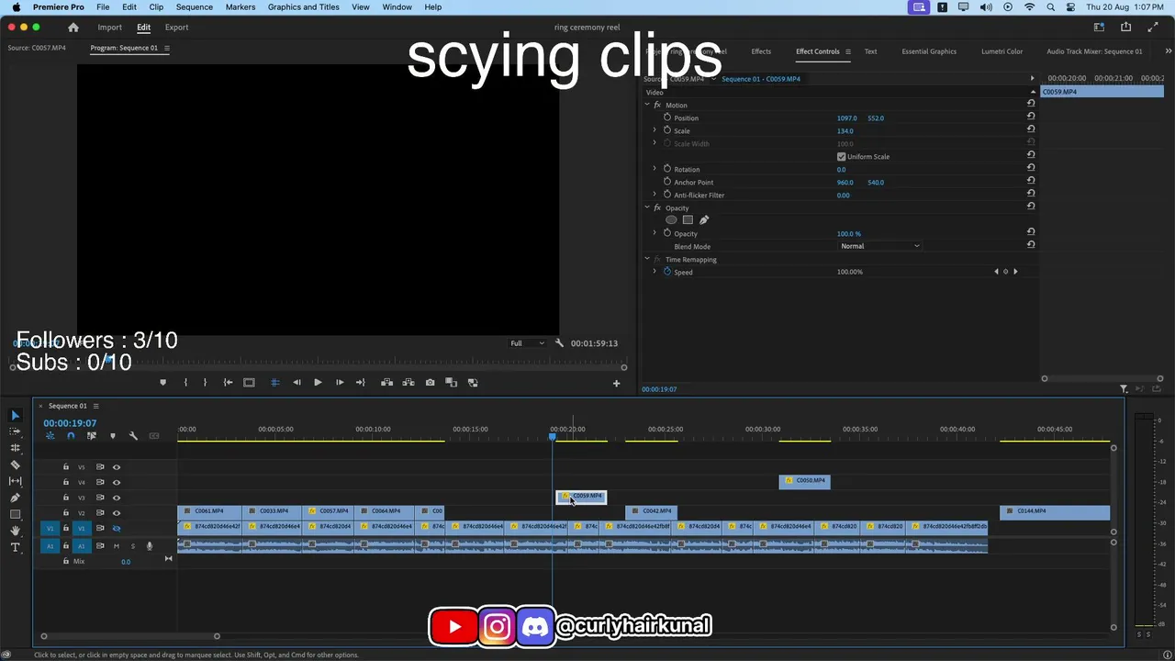
Task: Create 4-point polygon mask under Opacity
Action: pos(688,220)
